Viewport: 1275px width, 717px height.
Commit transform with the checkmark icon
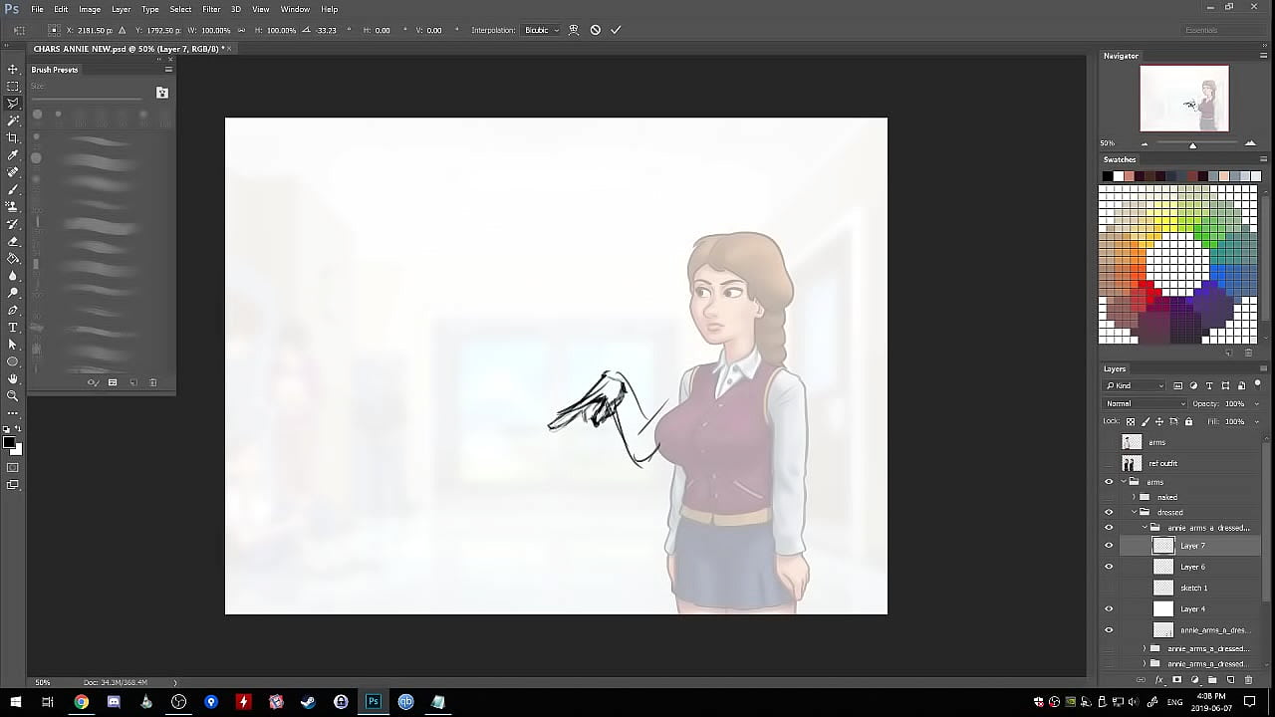coord(616,30)
